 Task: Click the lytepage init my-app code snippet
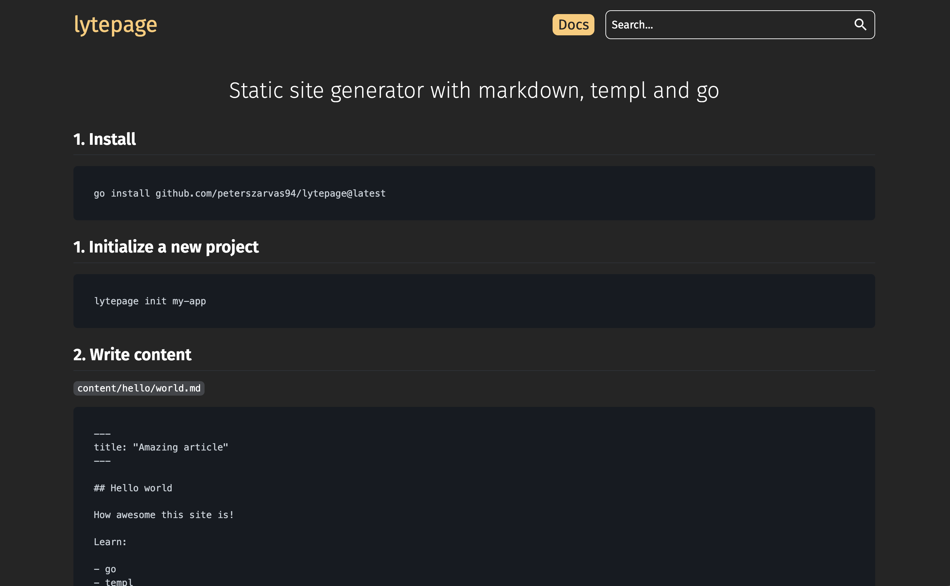(x=150, y=301)
